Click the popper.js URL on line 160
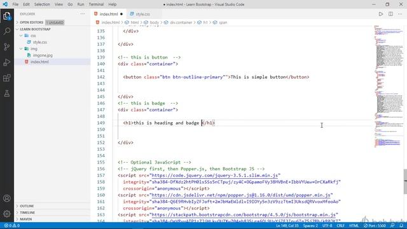The image size is (407, 229). (241, 195)
